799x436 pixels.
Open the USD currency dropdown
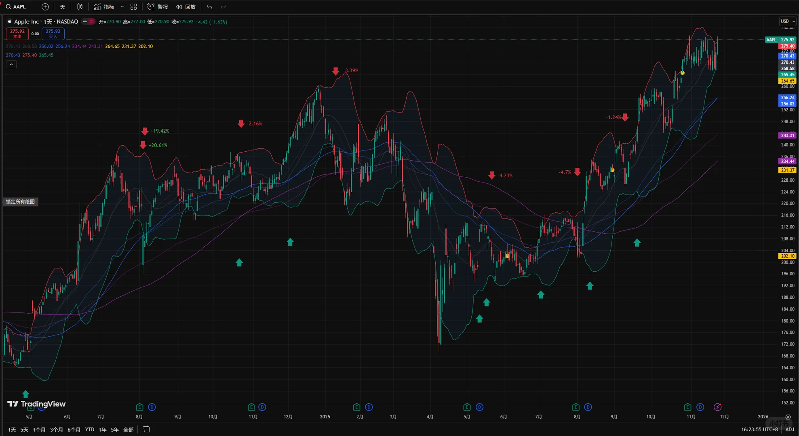pyautogui.click(x=787, y=21)
